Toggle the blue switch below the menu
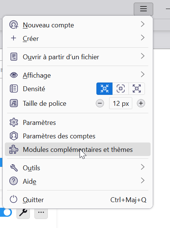This screenshot has height=228, width=170. pos(6,213)
